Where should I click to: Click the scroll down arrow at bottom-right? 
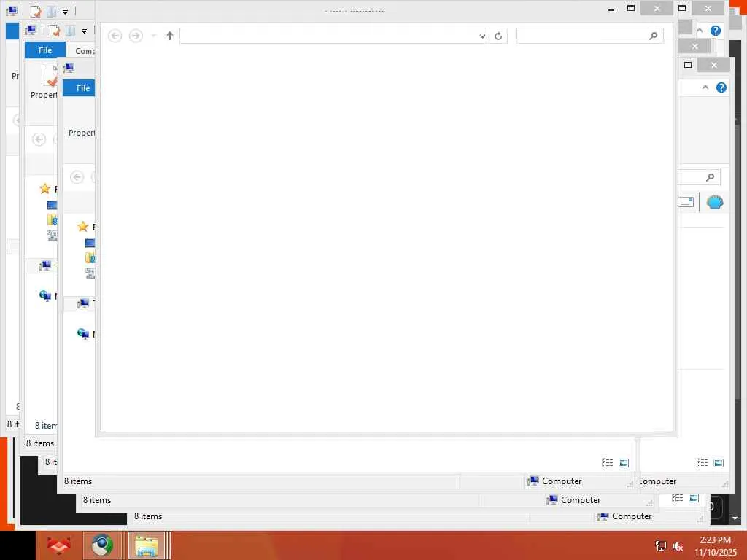(x=735, y=518)
